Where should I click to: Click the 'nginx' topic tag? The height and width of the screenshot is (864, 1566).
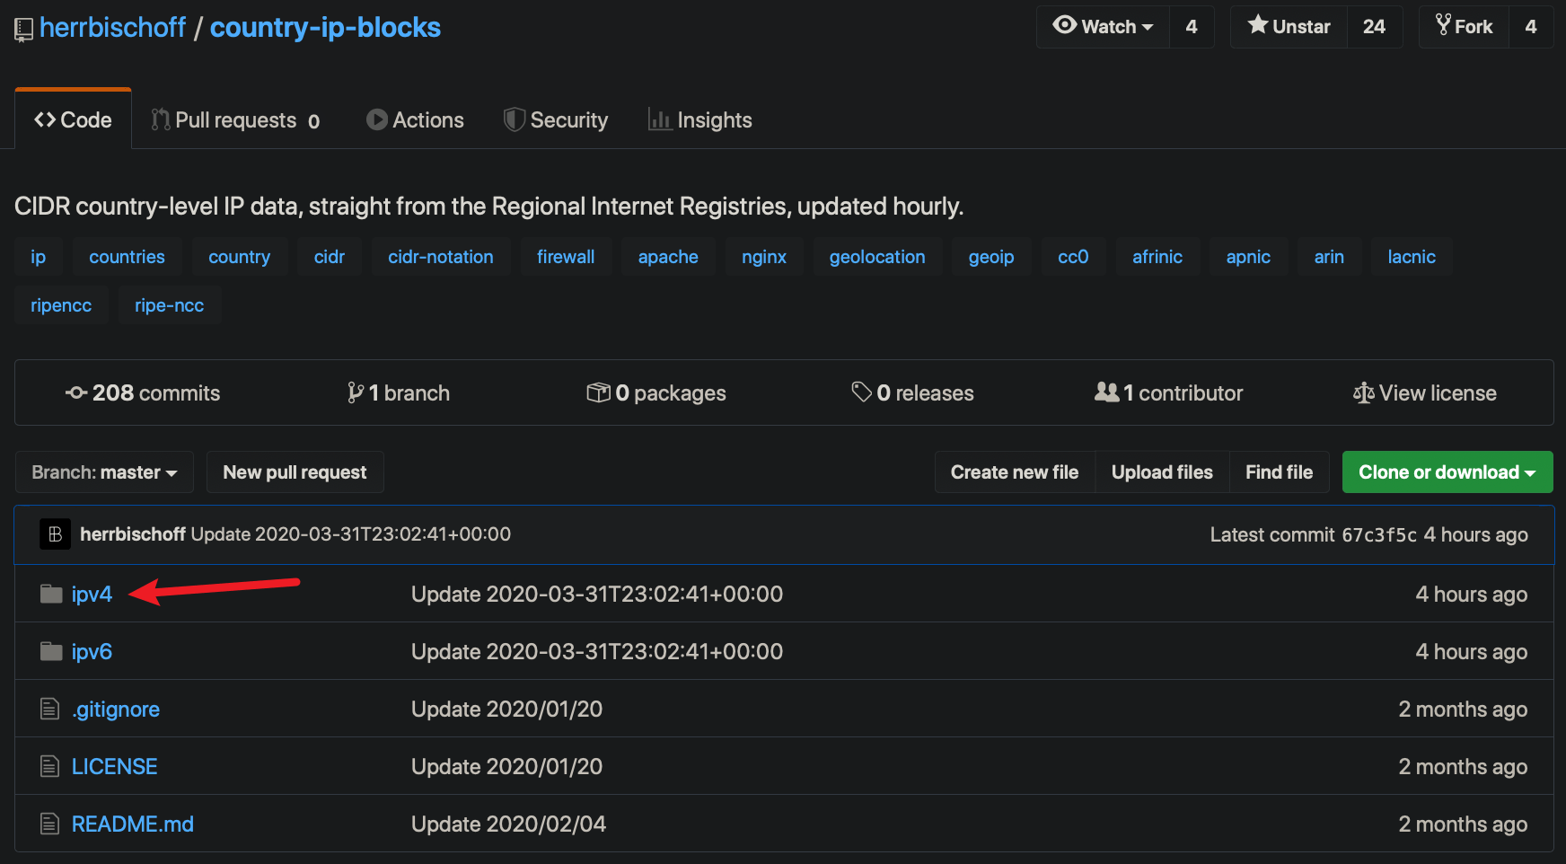[764, 257]
